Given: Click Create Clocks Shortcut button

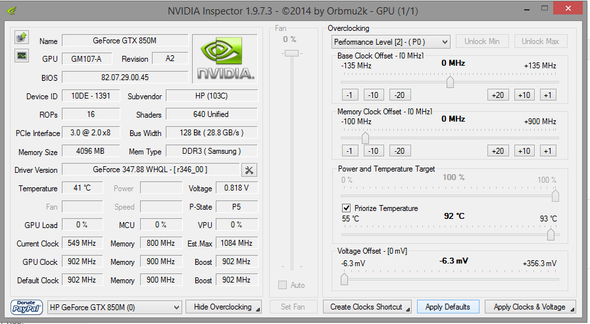Looking at the screenshot, I should pos(367,307).
